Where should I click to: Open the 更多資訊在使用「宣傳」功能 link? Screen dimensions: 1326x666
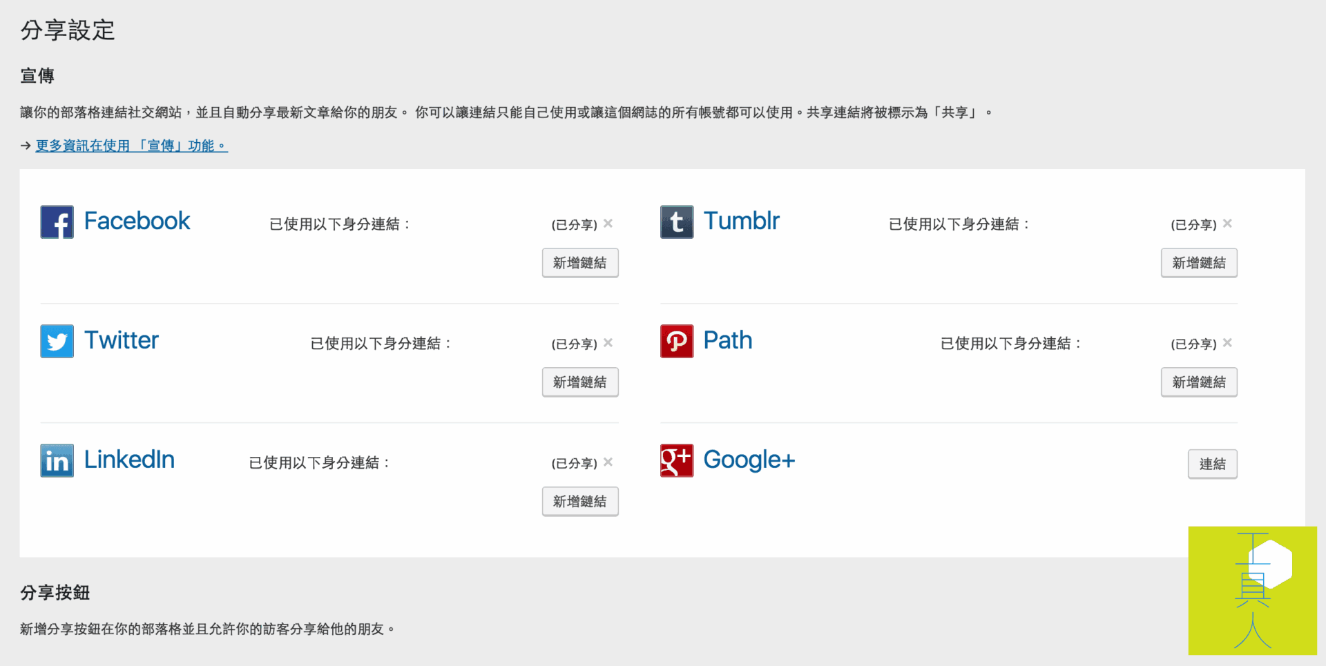[132, 146]
